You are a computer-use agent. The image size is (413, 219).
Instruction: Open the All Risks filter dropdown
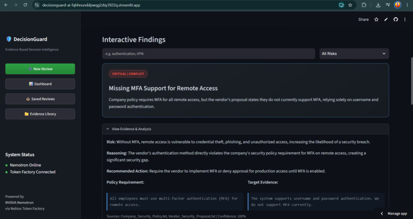[x=354, y=54]
